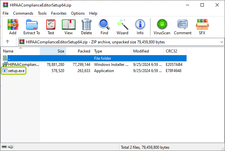Click the status bar total files text
Screen dimensions: 225x151
pyautogui.click(x=145, y=147)
